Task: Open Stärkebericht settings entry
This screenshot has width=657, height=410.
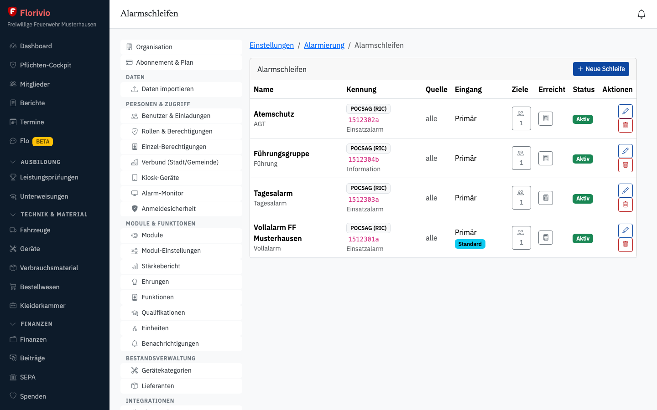Action: click(181, 266)
